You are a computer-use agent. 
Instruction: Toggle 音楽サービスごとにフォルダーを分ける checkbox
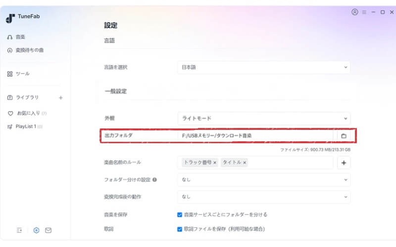coord(180,215)
